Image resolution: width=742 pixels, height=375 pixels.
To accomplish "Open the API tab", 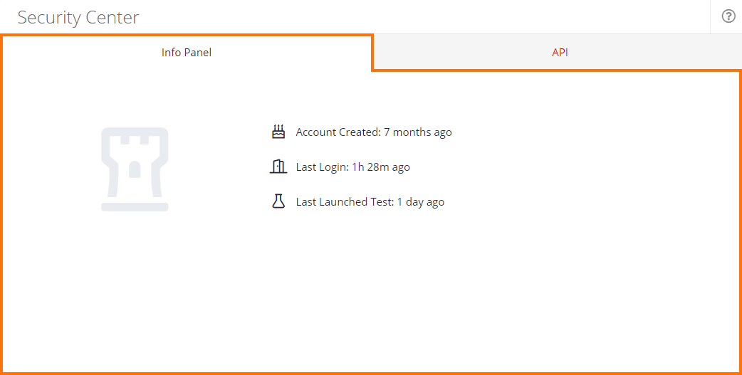I will (560, 52).
